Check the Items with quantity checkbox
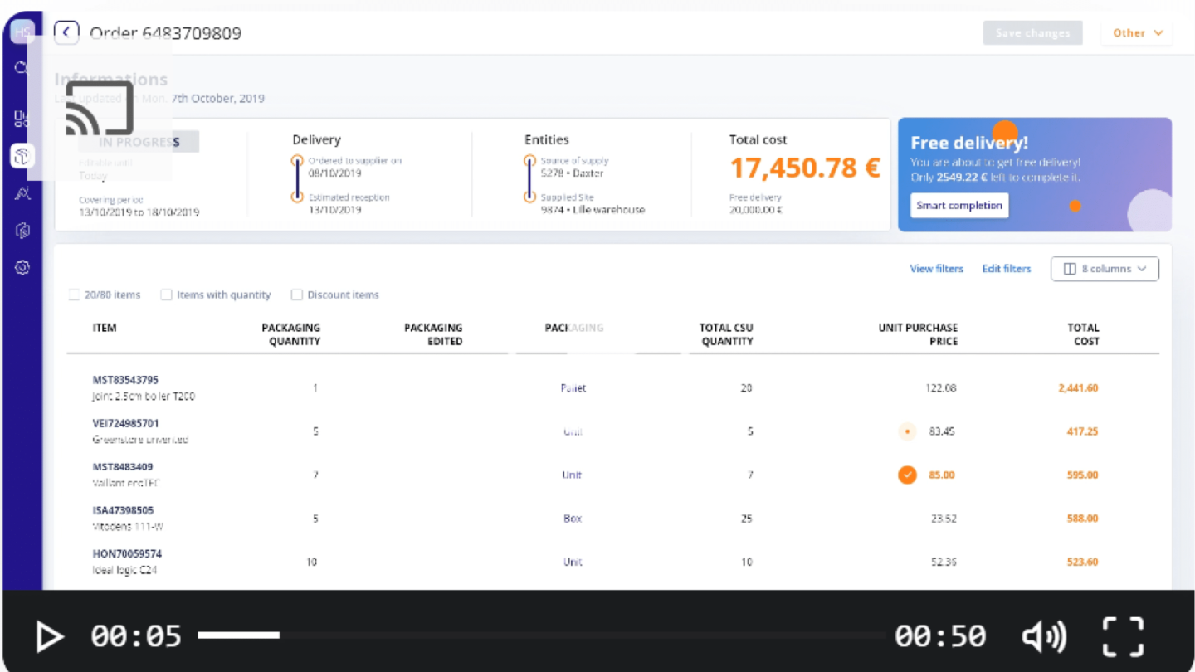 [x=166, y=295]
